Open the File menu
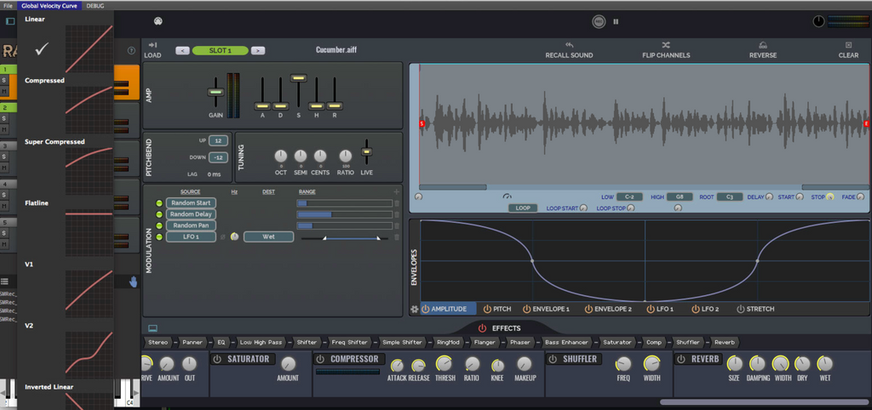 coord(8,6)
